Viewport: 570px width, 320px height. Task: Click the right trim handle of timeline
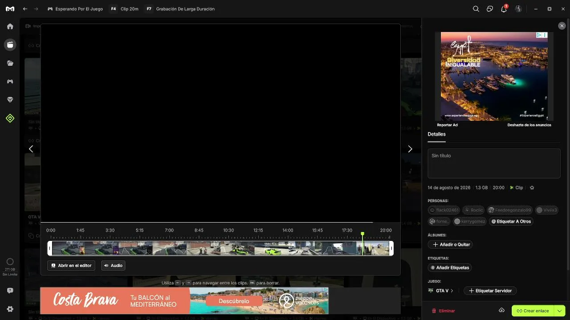click(x=391, y=248)
